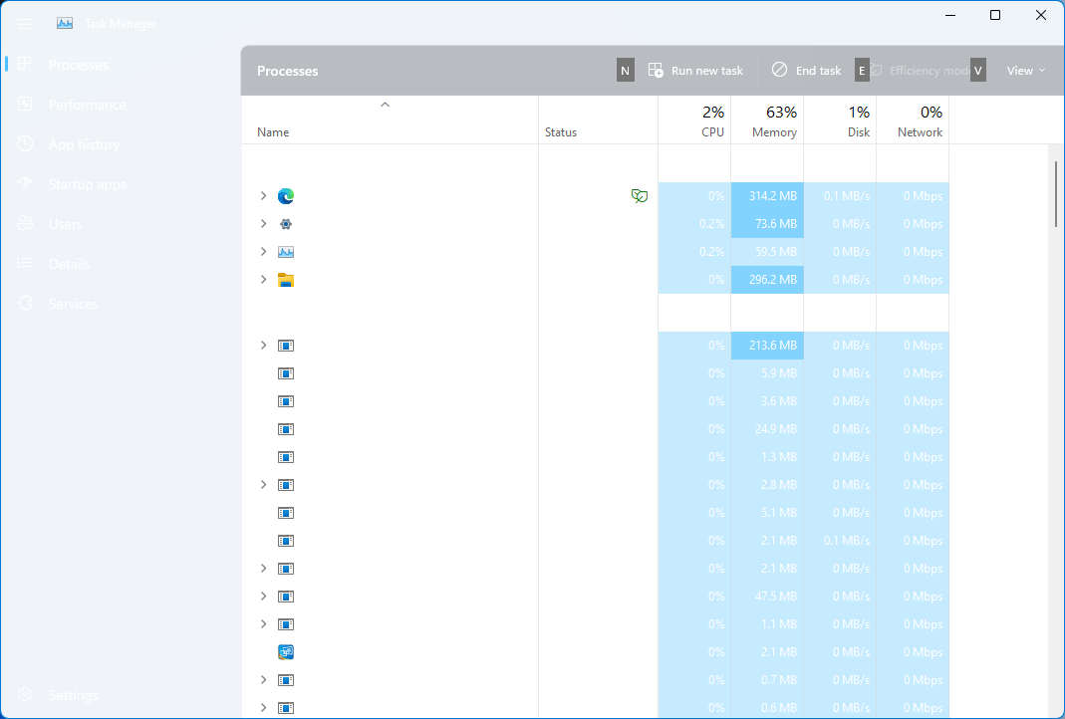Screen dimensions: 1065x719
Task: Click the End task button
Action: (x=806, y=71)
